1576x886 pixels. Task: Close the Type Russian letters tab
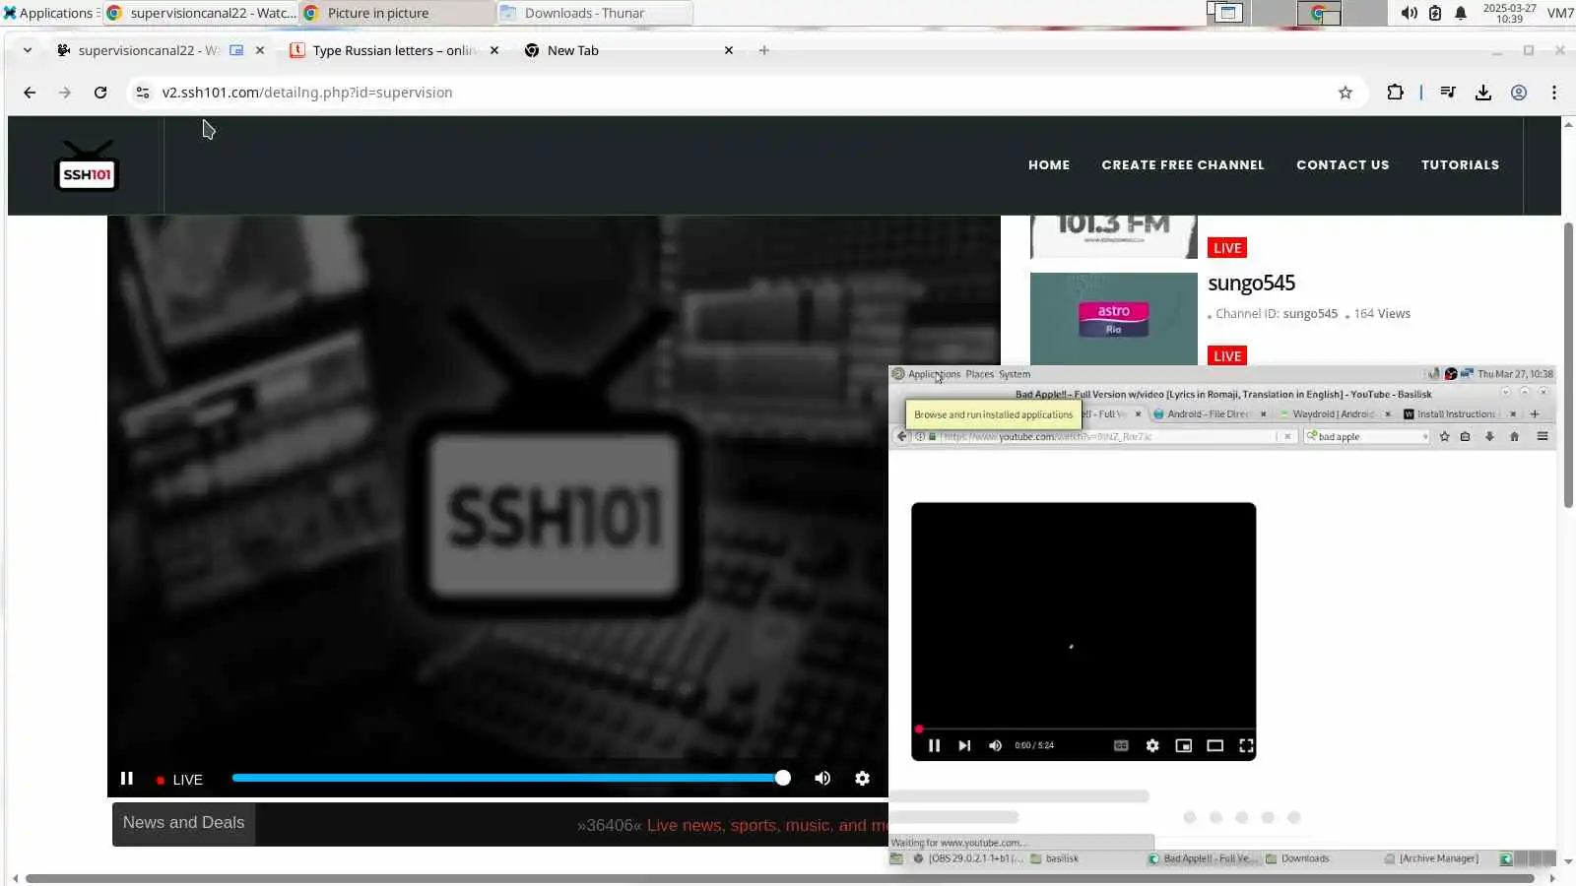coord(494,50)
